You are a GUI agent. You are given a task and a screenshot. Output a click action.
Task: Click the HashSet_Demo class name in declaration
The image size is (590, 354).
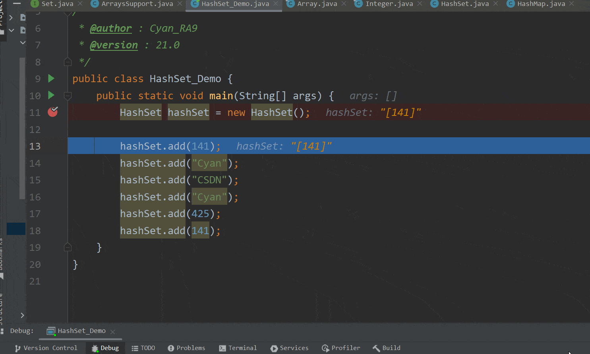pyautogui.click(x=185, y=79)
